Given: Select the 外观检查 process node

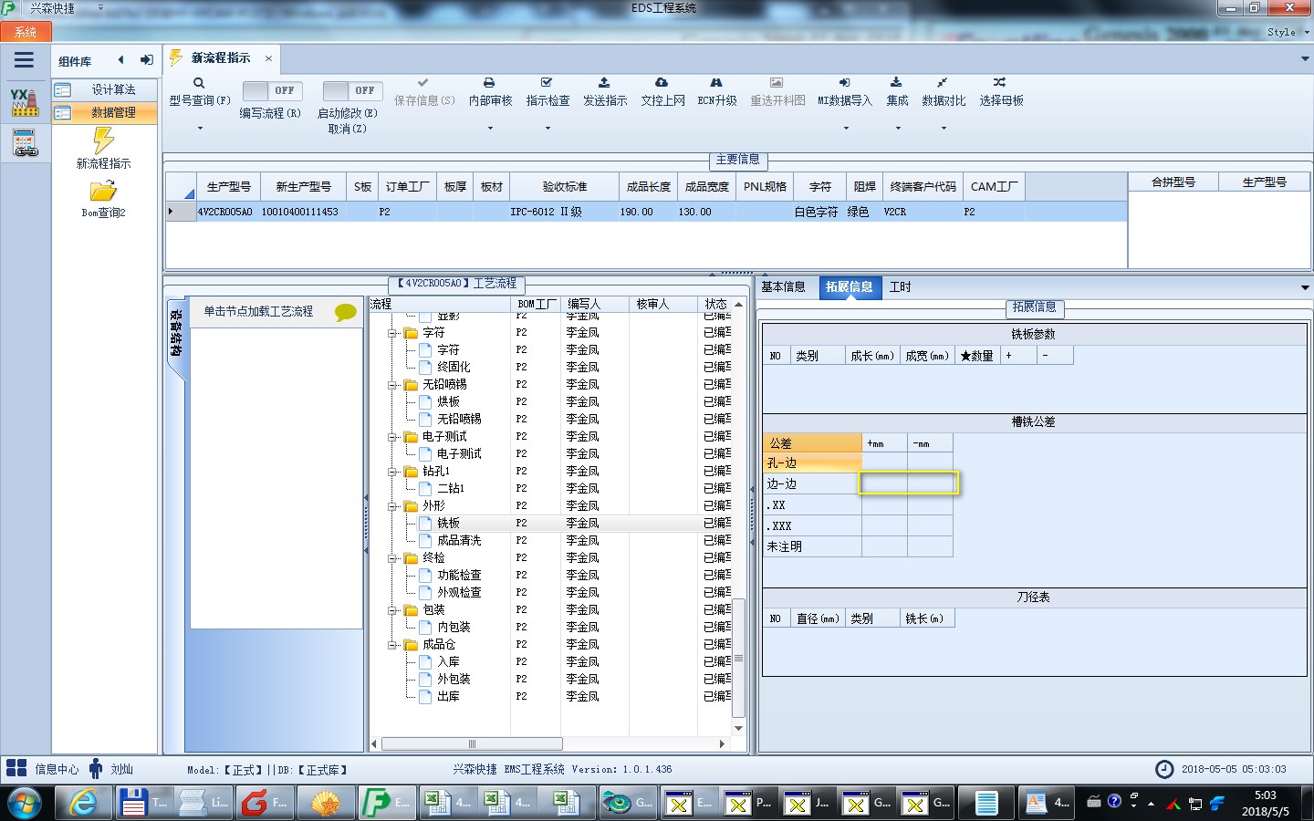Looking at the screenshot, I should [459, 593].
